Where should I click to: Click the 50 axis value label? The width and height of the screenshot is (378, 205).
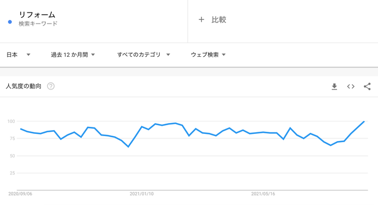click(13, 156)
